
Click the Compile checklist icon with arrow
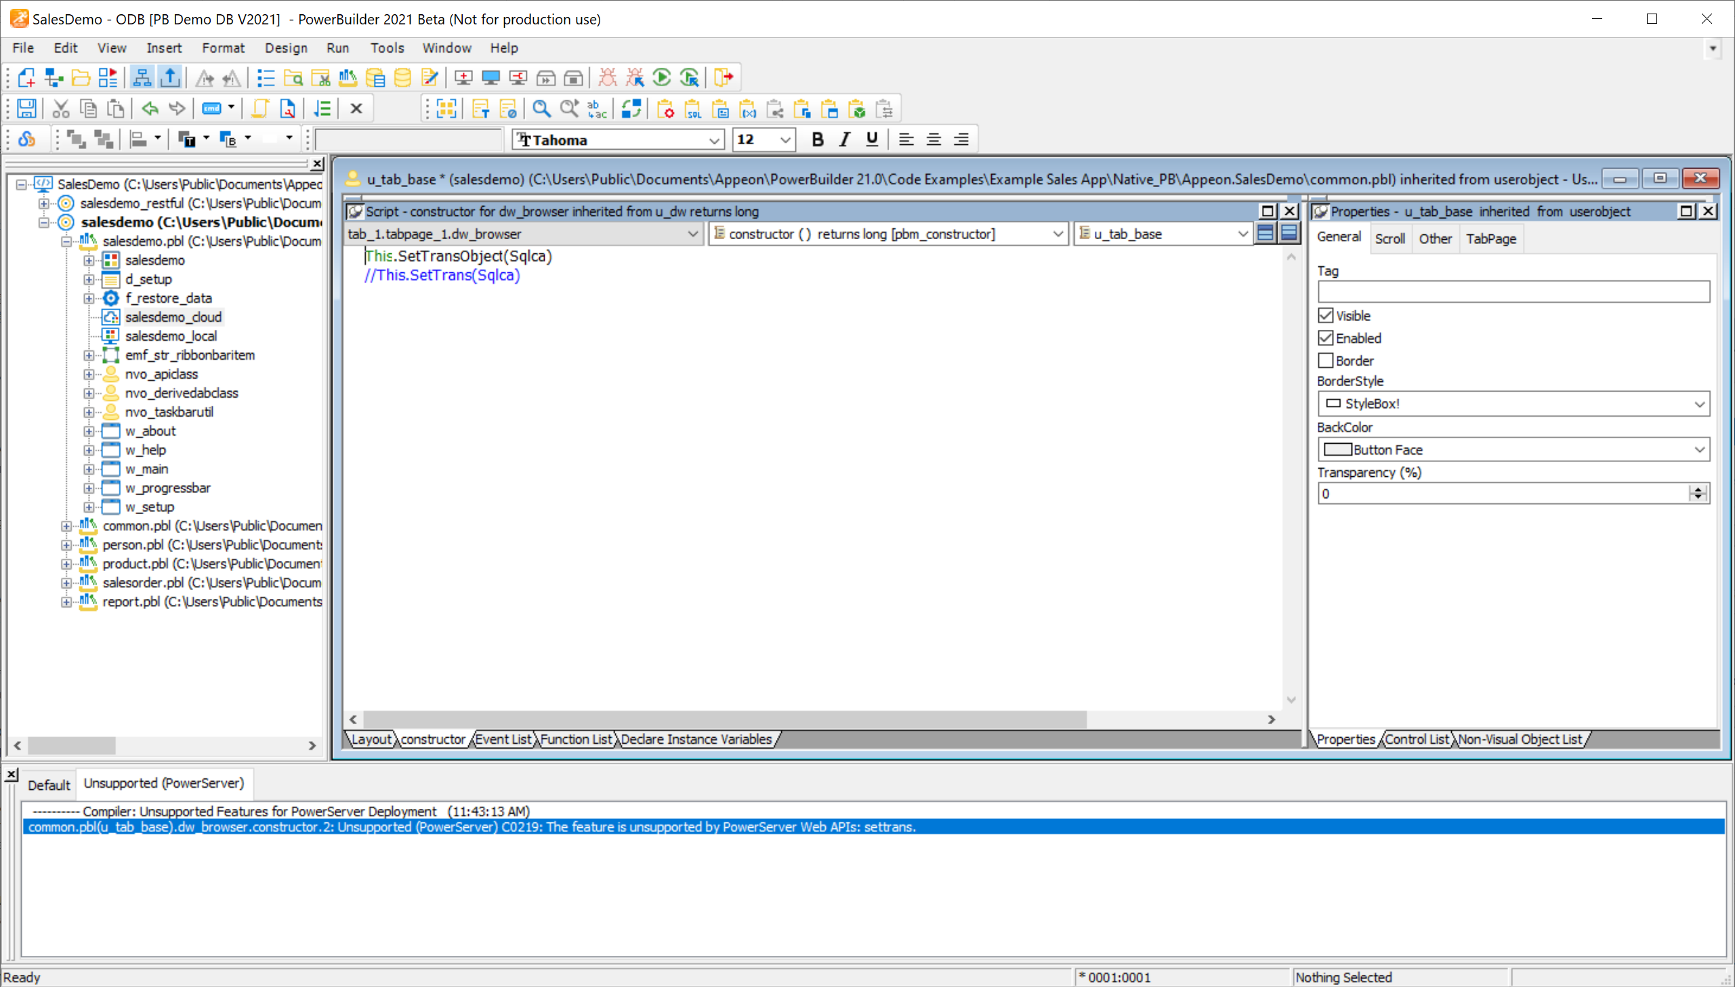click(322, 108)
